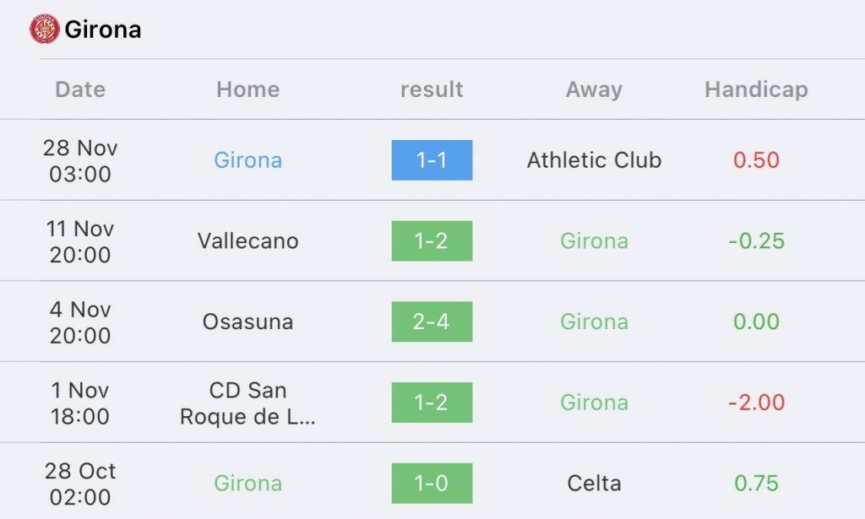
Task: Click the red 0.50 handicap value
Action: coord(756,160)
